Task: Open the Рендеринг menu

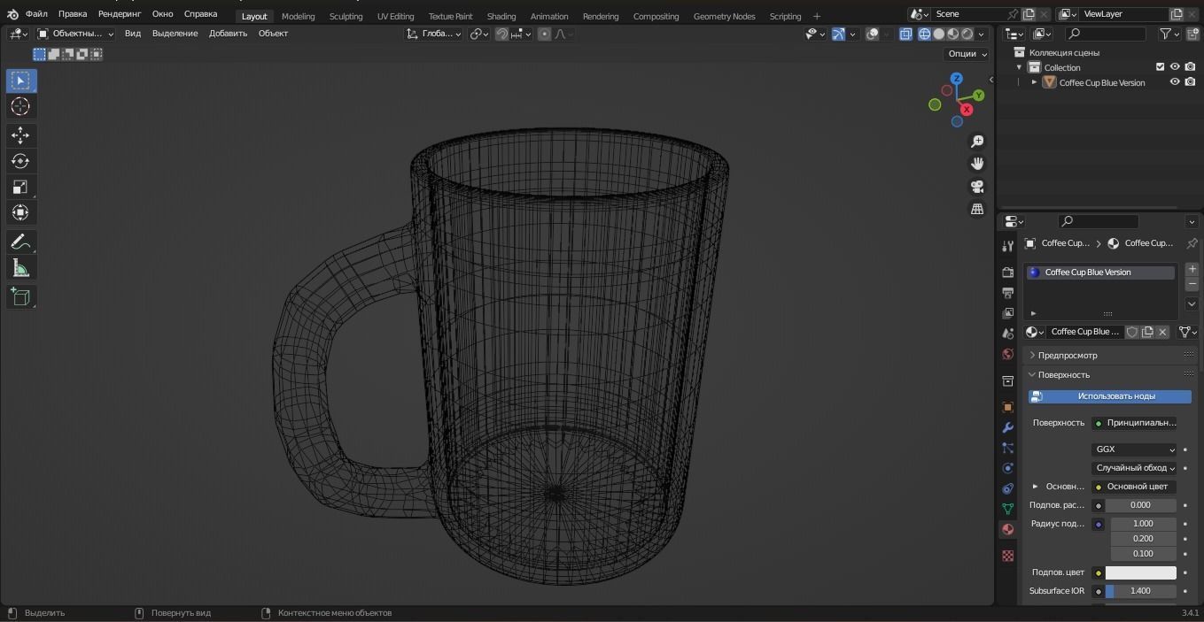Action: 120,14
